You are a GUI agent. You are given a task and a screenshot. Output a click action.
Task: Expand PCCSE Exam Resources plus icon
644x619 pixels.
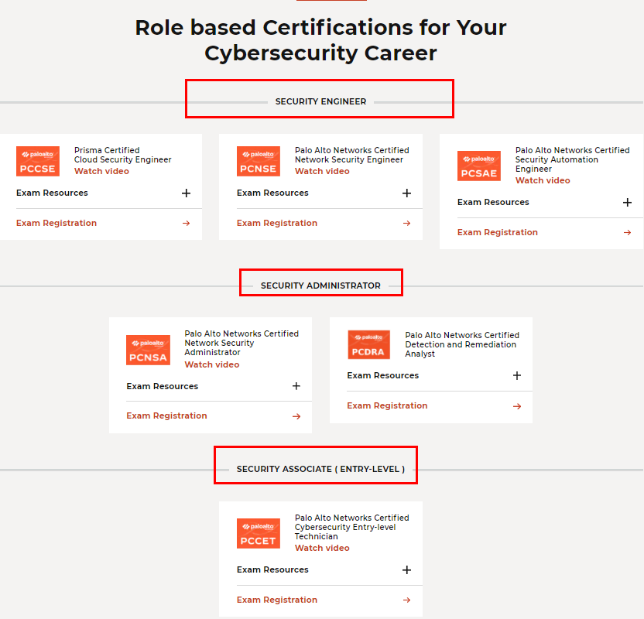coord(186,193)
